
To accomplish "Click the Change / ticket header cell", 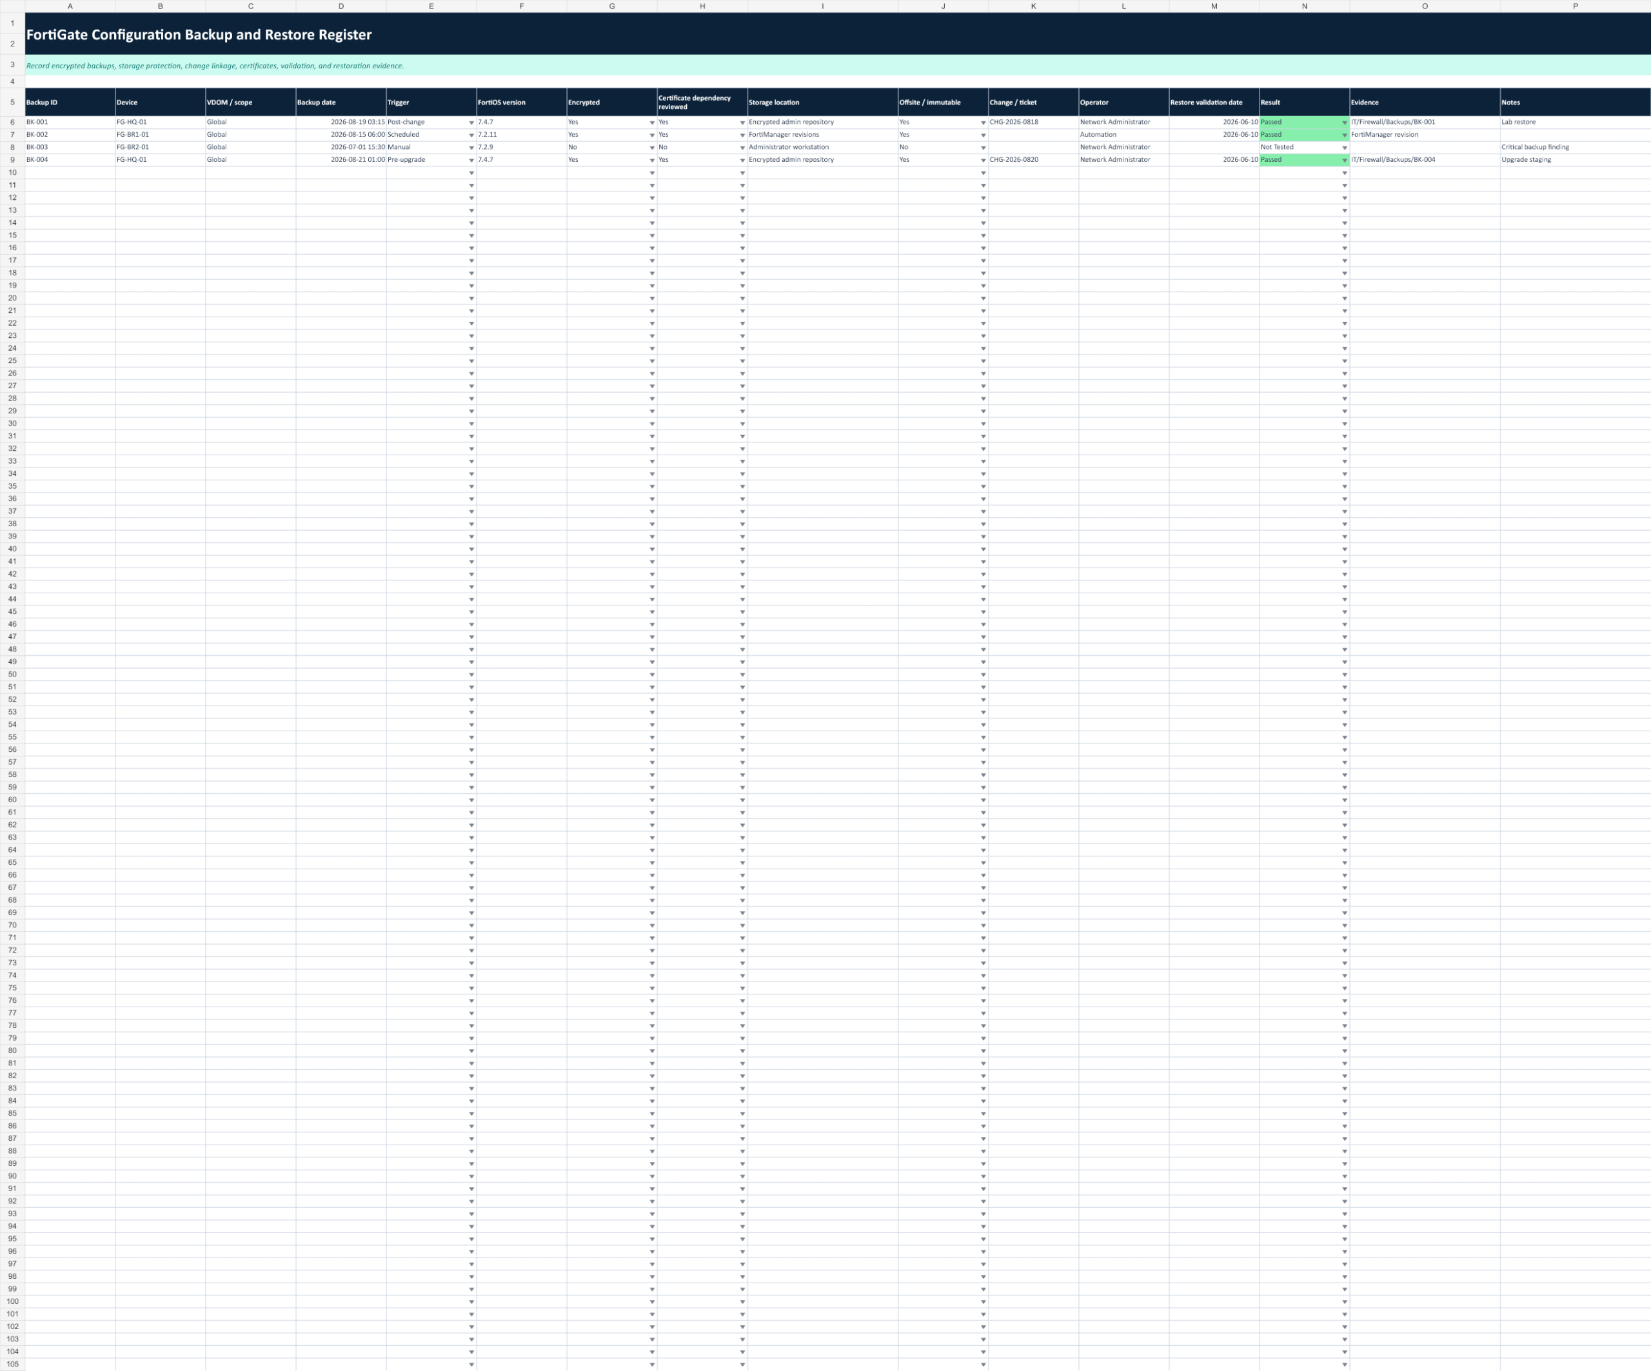I will click(x=1033, y=102).
